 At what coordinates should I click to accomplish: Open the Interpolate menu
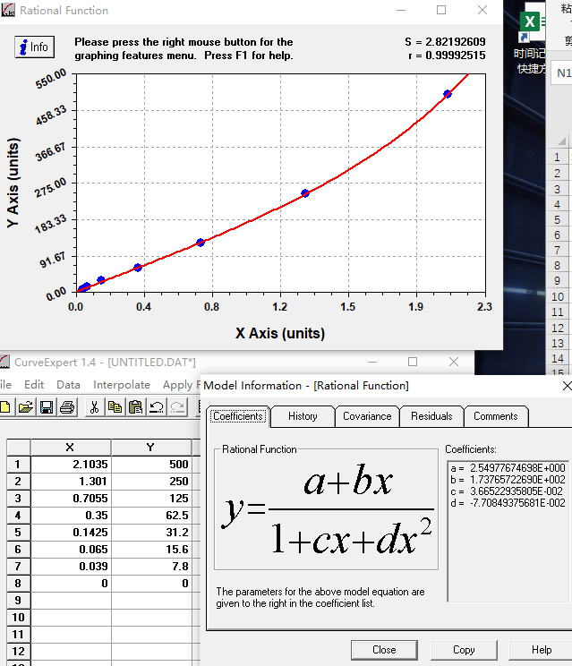121,385
